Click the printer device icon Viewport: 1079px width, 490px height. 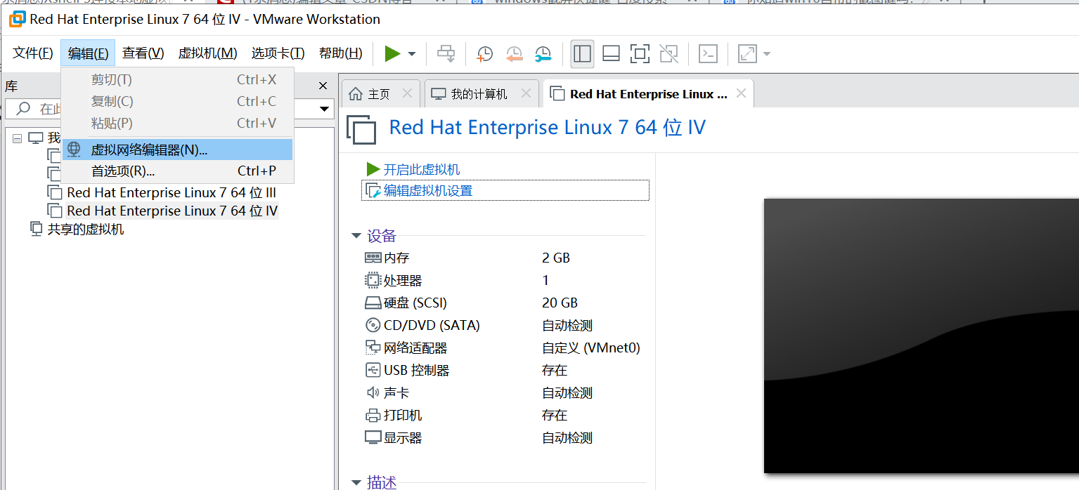tap(373, 415)
